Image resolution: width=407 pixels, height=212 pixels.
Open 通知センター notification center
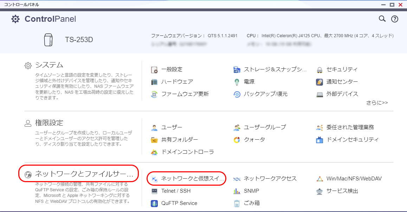[342, 82]
